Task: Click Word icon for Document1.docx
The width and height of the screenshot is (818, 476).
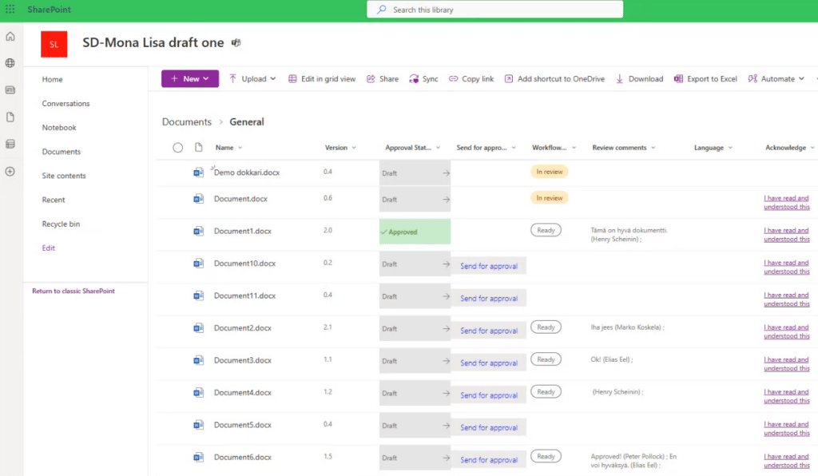Action: click(x=198, y=231)
